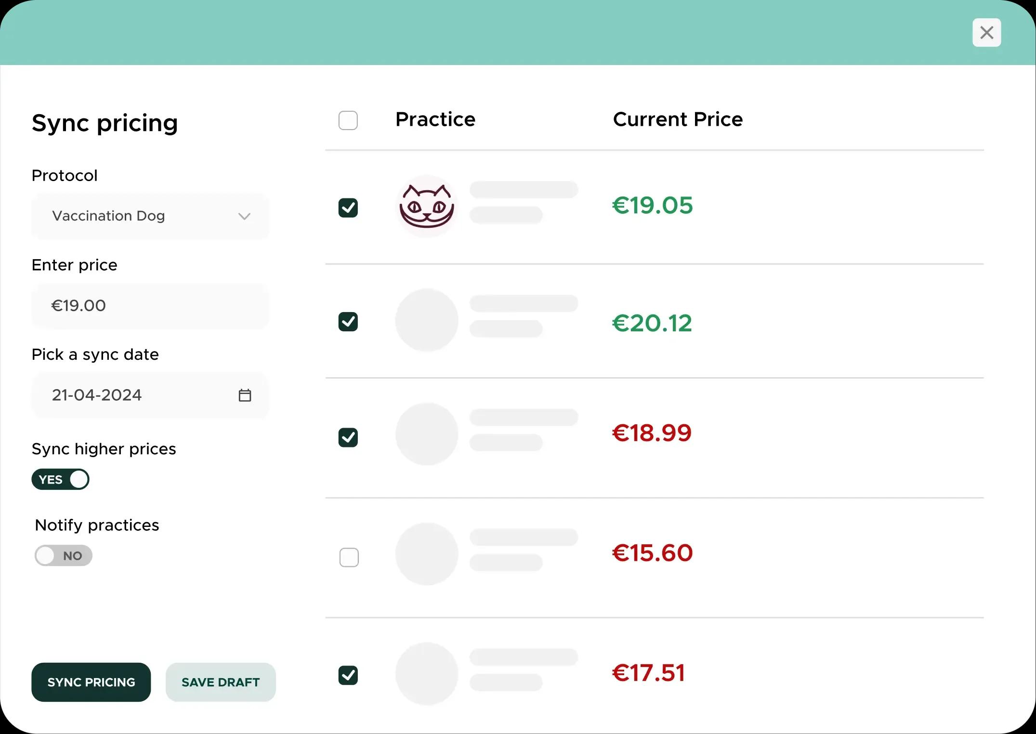Check the practice priced at €15.60
The height and width of the screenshot is (734, 1036).
click(349, 557)
